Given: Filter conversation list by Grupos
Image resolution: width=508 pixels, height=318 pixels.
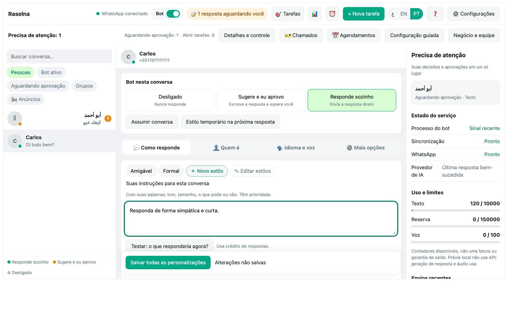Looking at the screenshot, I should 84,86.
